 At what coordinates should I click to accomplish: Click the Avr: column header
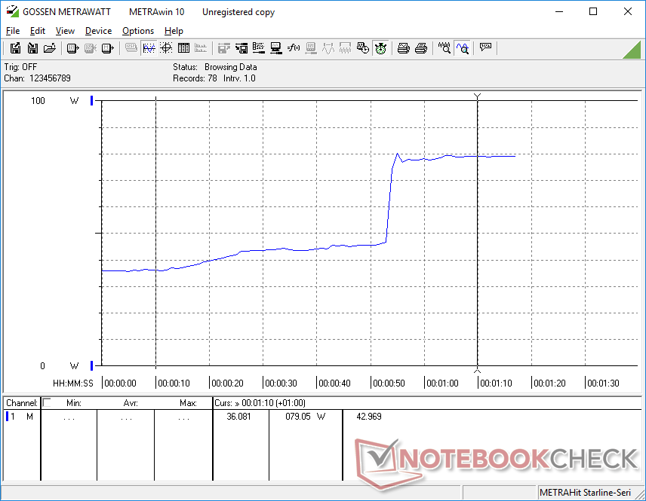[131, 403]
